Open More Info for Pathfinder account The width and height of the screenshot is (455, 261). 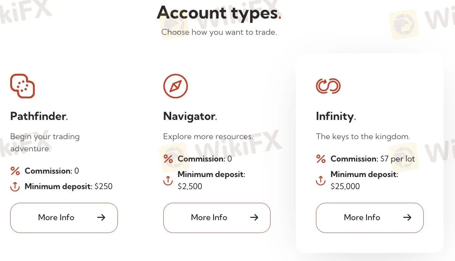pos(64,217)
